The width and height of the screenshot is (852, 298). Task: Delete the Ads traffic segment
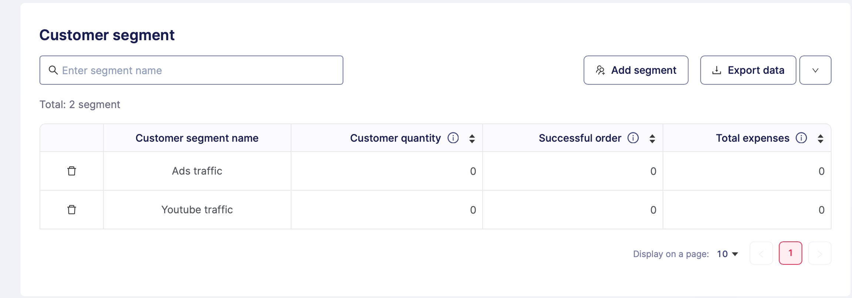tap(72, 171)
